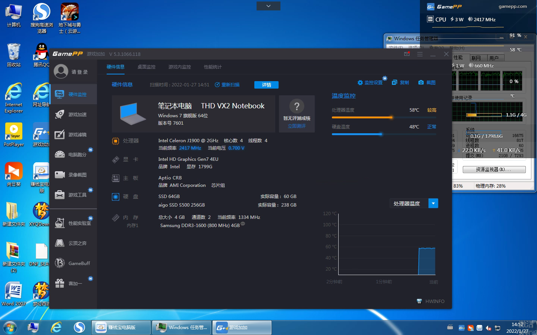Click the memory module info bubble icon
Image resolution: width=537 pixels, height=335 pixels.
[243, 224]
